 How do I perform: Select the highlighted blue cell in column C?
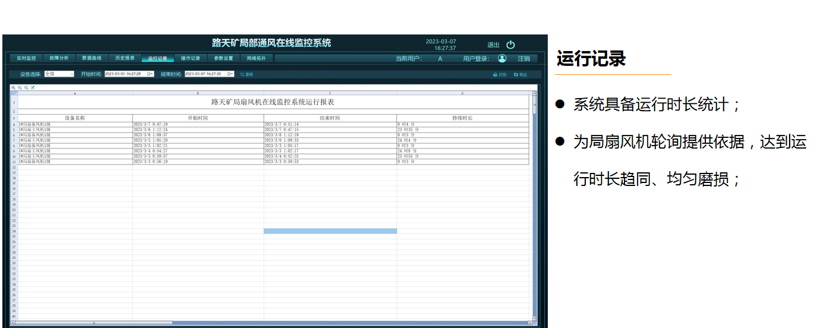coord(330,231)
